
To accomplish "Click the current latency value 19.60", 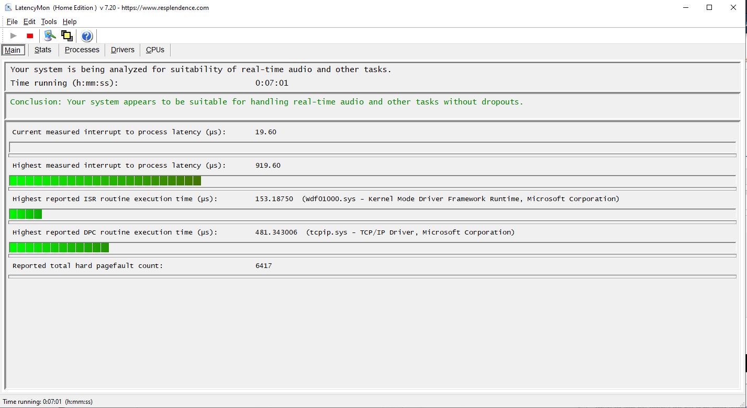I will click(265, 132).
